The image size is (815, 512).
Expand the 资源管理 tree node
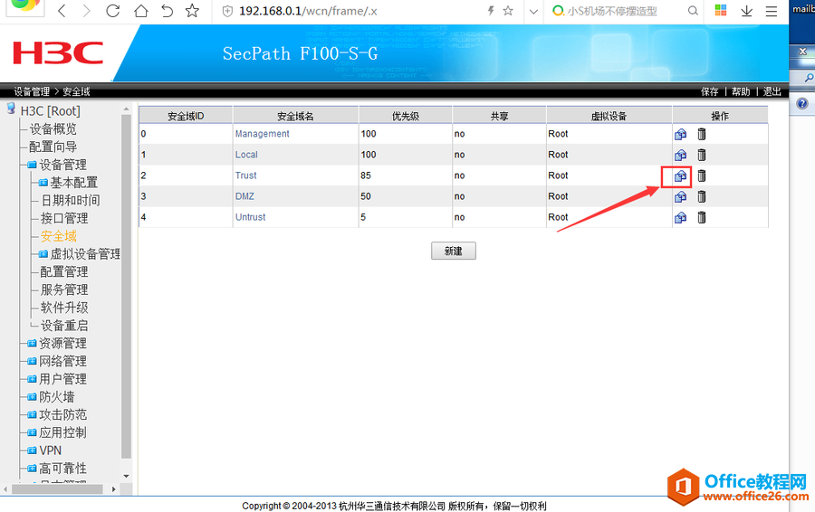[32, 344]
